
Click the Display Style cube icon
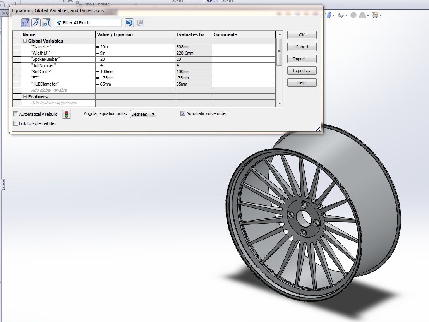pyautogui.click(x=328, y=15)
